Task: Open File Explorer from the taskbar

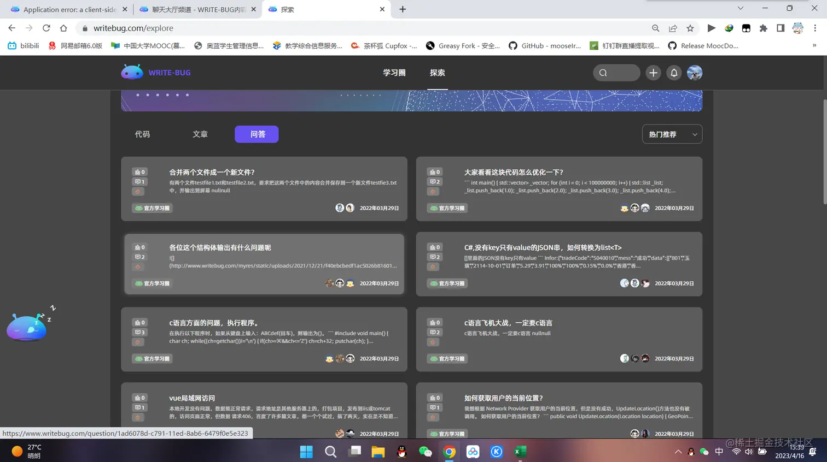Action: coord(378,452)
